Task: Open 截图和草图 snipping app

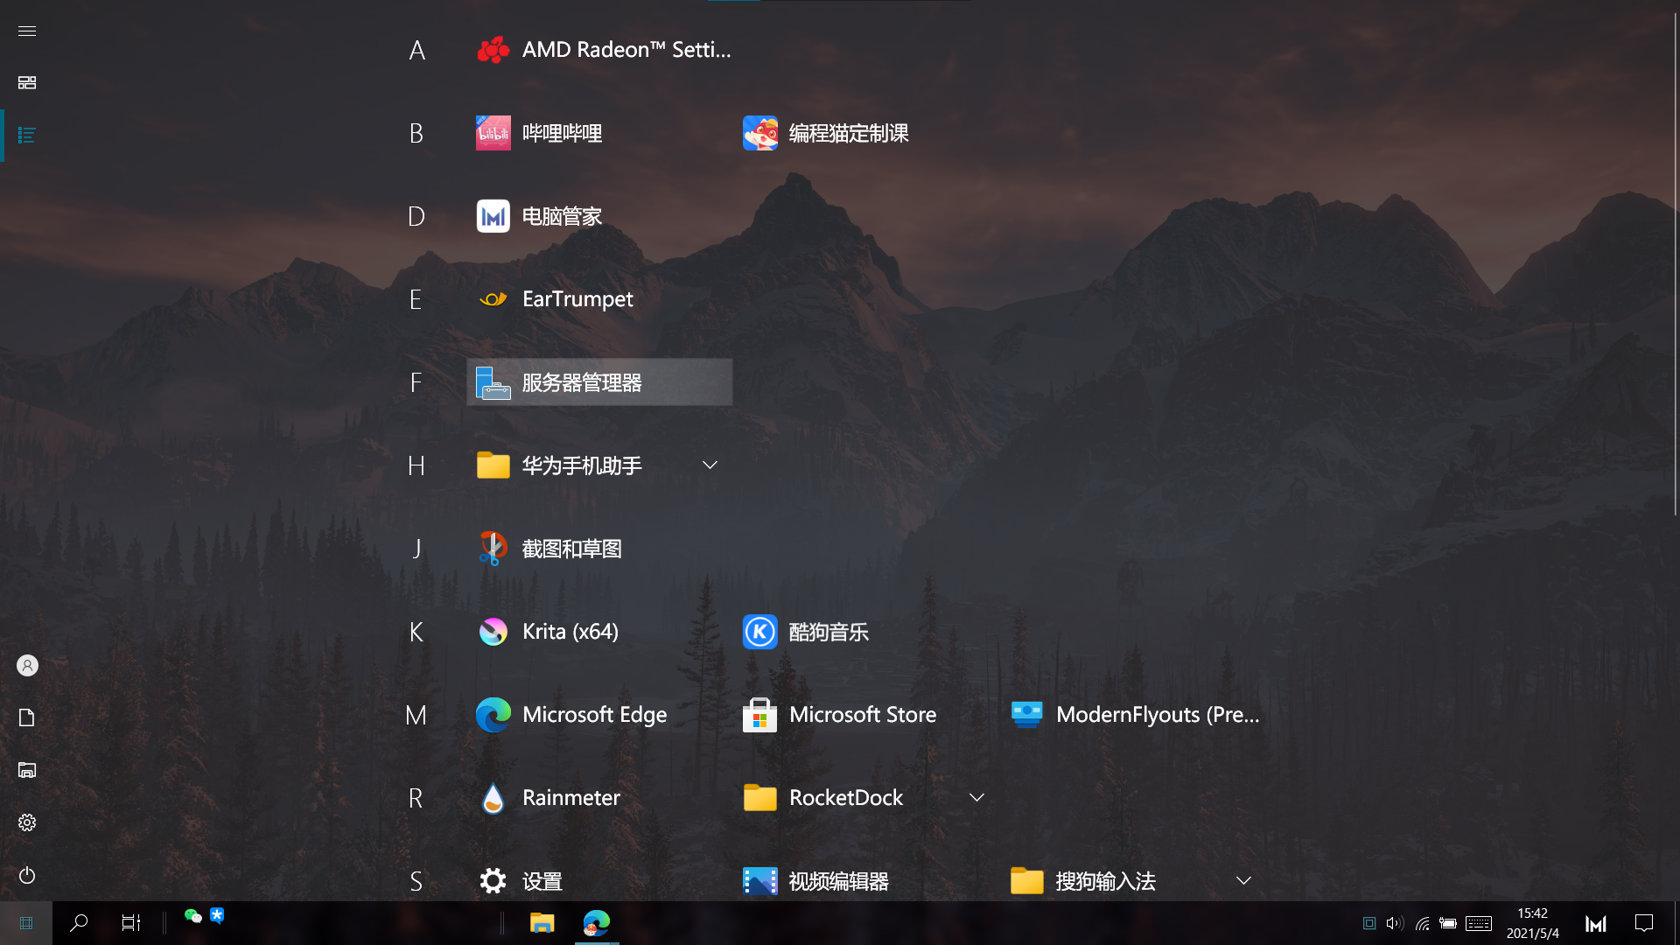Action: [x=600, y=549]
